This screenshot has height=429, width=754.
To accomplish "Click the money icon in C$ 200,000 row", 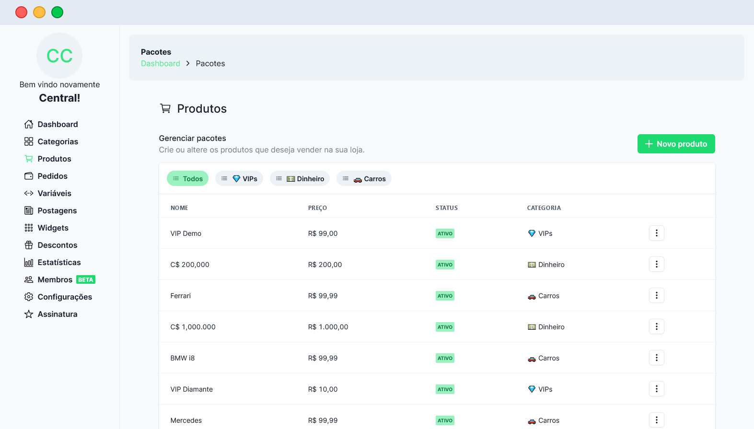I will pos(532,265).
